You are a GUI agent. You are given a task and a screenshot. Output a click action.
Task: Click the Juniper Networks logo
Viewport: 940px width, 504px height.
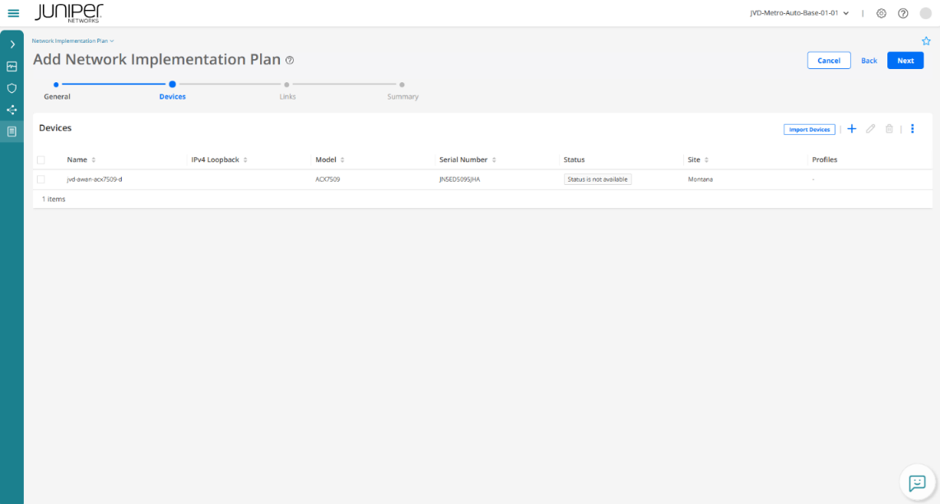coord(68,13)
